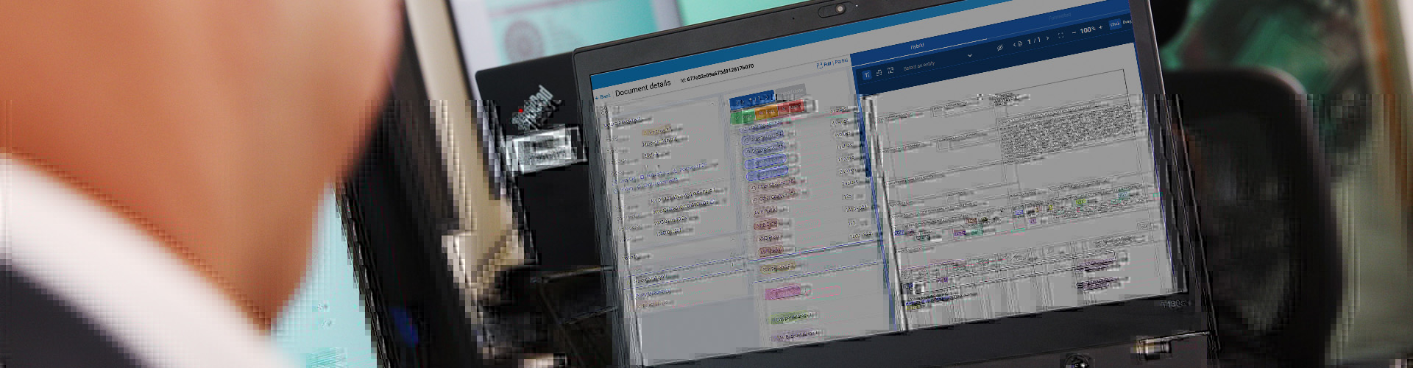This screenshot has height=368, width=1413.
Task: Click next arrow in blue document pager
Action: [x=766, y=97]
